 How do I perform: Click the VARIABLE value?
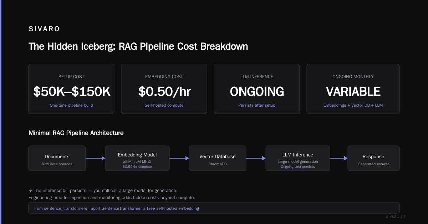pyautogui.click(x=353, y=92)
